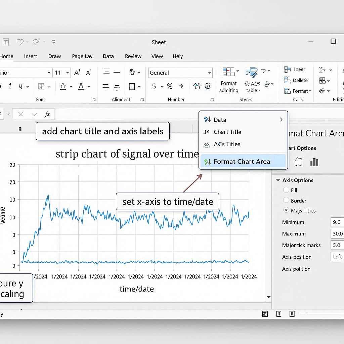Collapse the Axis Options section
This screenshot has height=344, width=344.
(278, 180)
